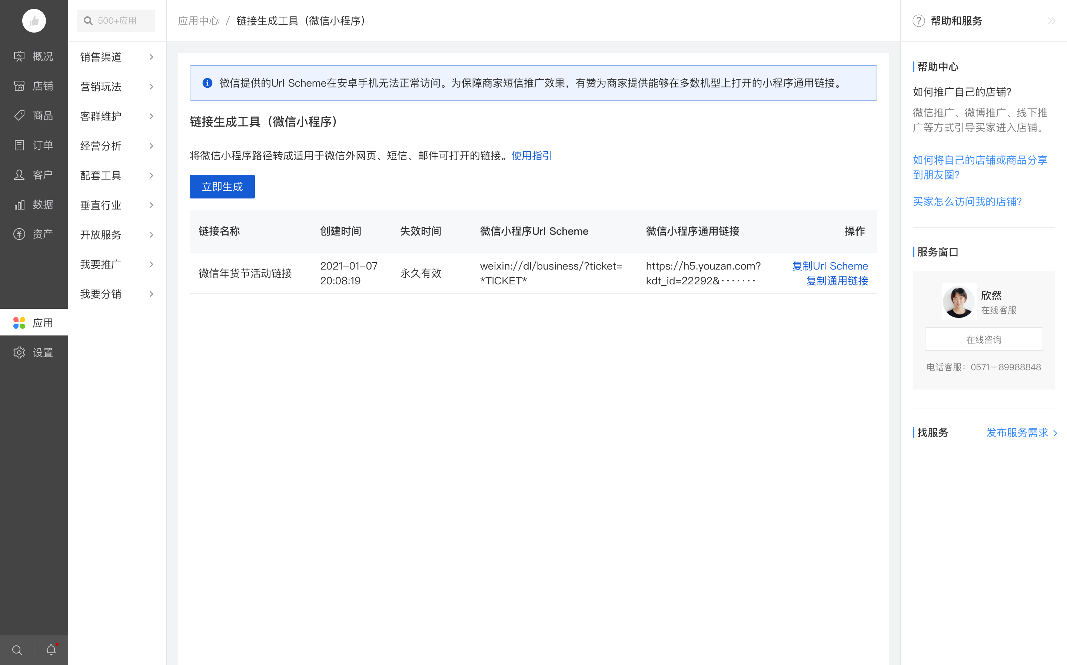
Task: Open the 概况 overview icon in sidebar
Action: tap(19, 56)
